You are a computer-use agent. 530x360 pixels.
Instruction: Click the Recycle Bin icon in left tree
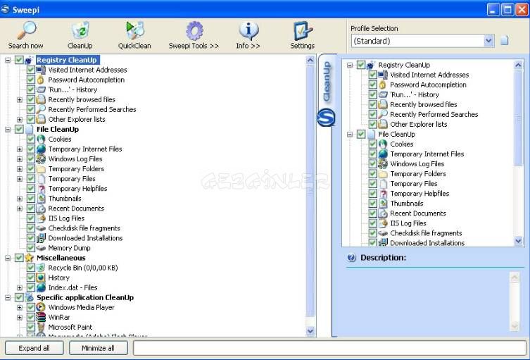tap(41, 268)
